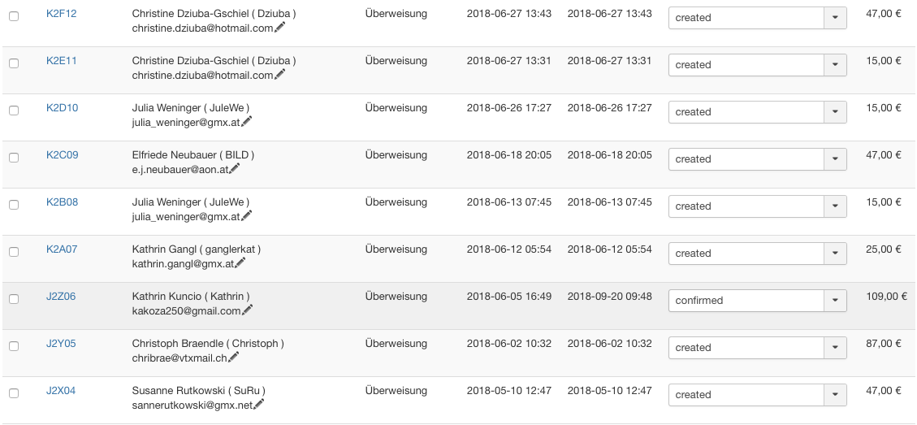Tick the checkbox for order K2C09
The height and width of the screenshot is (425, 917).
tap(14, 158)
